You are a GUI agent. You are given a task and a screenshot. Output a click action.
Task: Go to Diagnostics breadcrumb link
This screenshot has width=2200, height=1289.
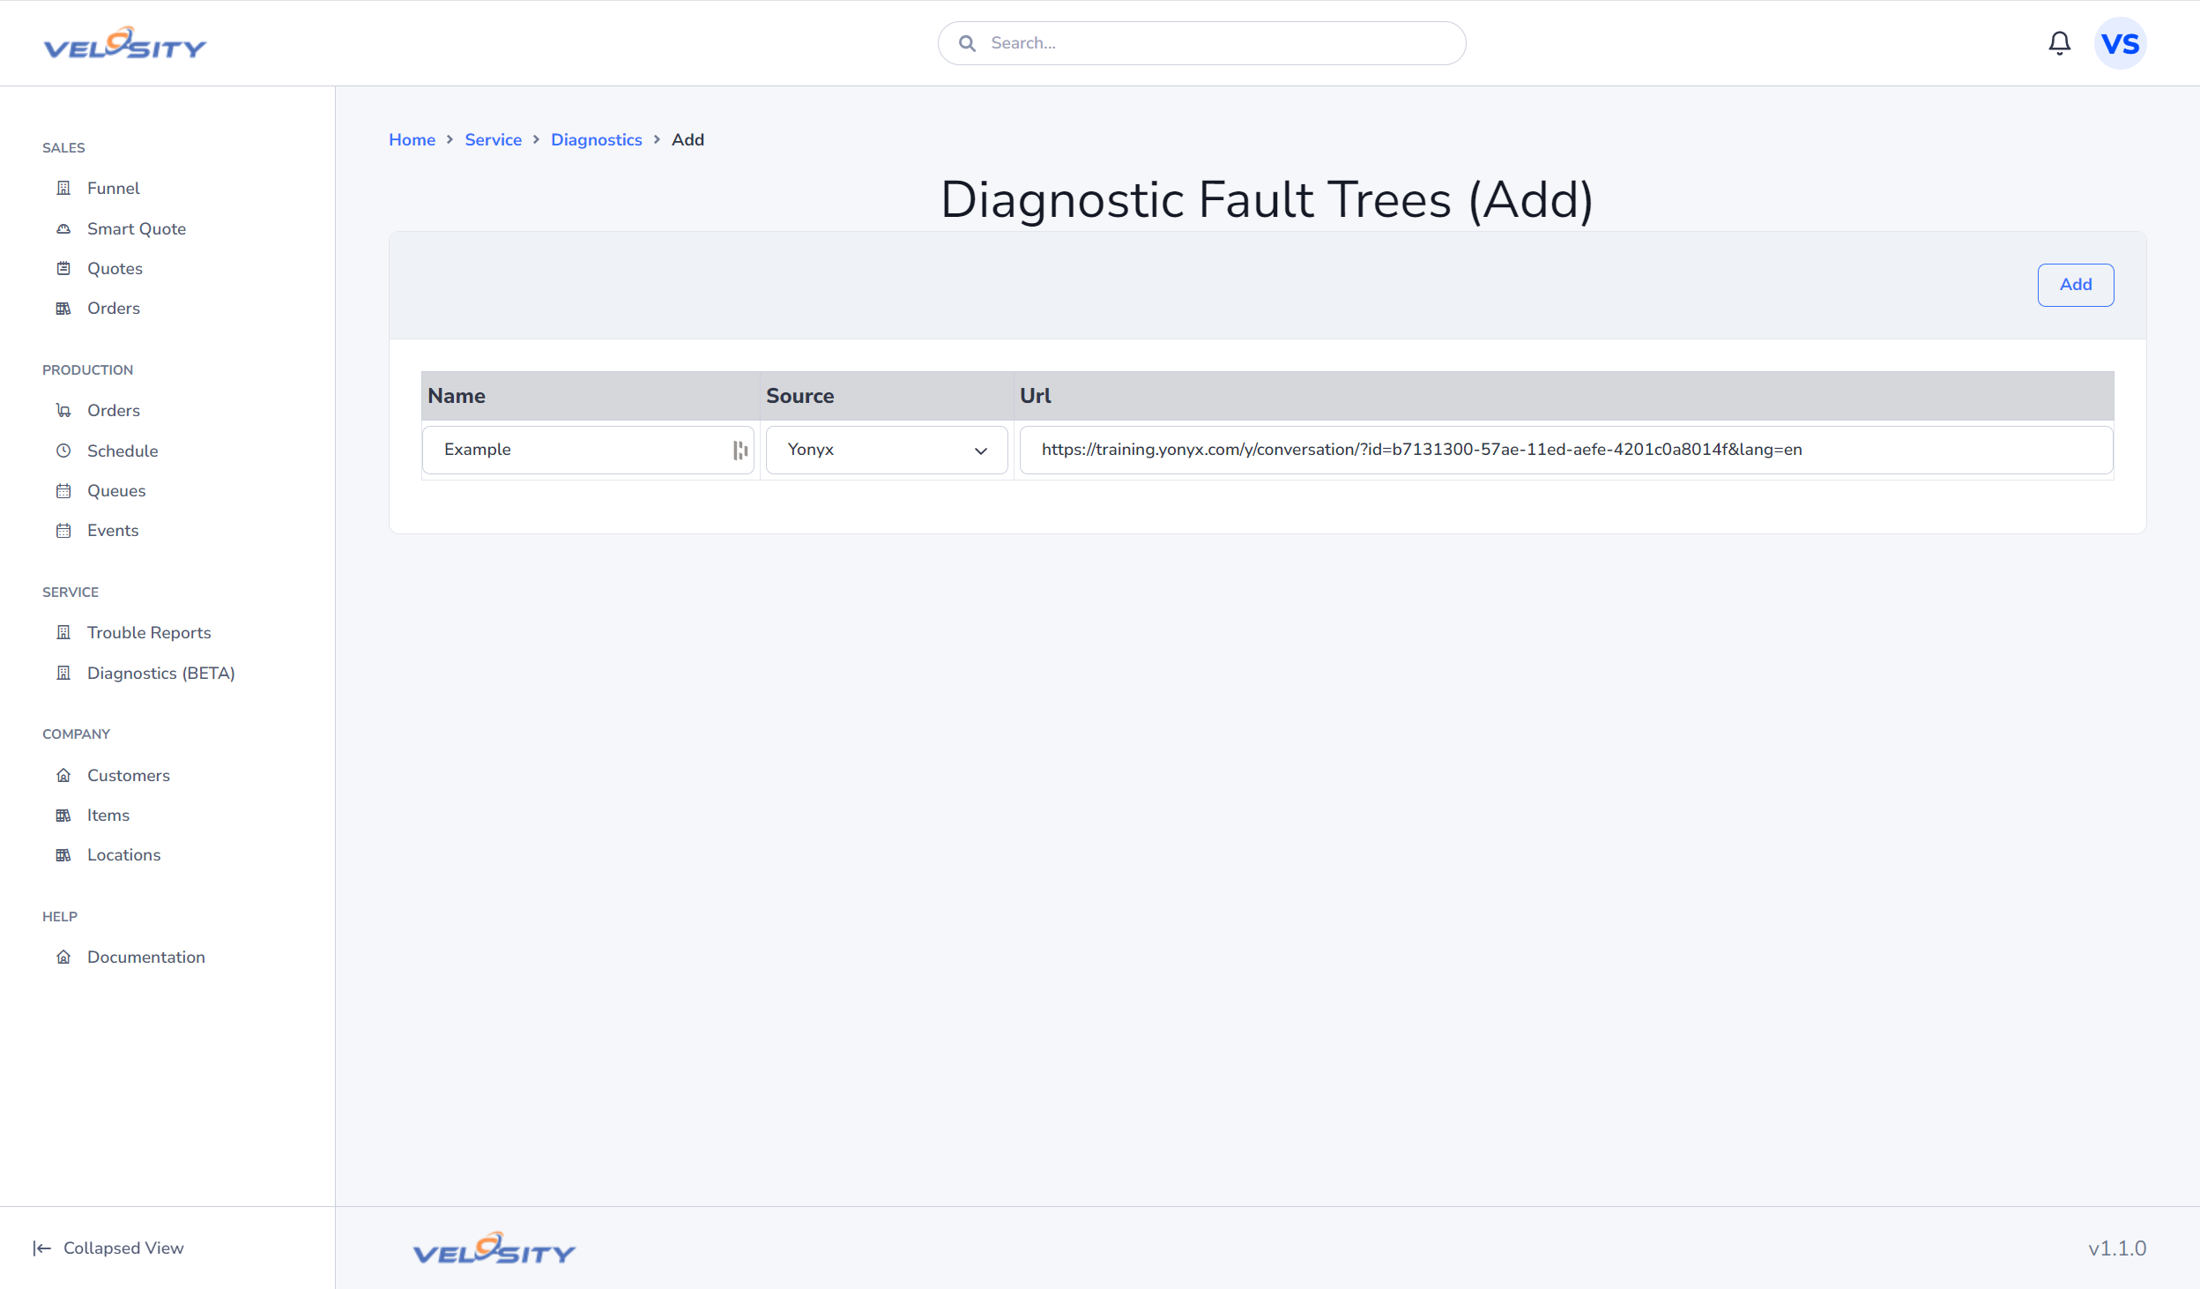596,139
